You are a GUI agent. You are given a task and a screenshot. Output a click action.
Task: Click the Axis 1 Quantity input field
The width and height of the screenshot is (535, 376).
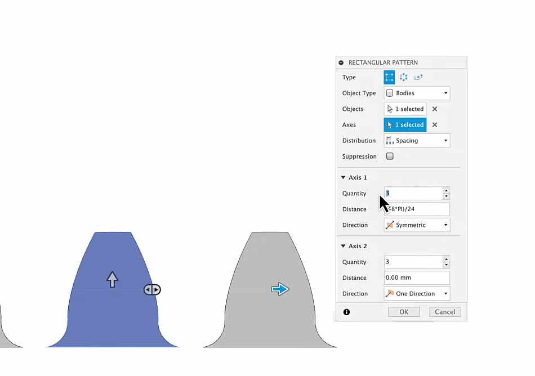click(413, 193)
